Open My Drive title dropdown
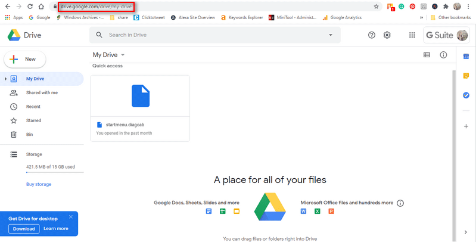This screenshot has height=242, width=476. pyautogui.click(x=108, y=55)
